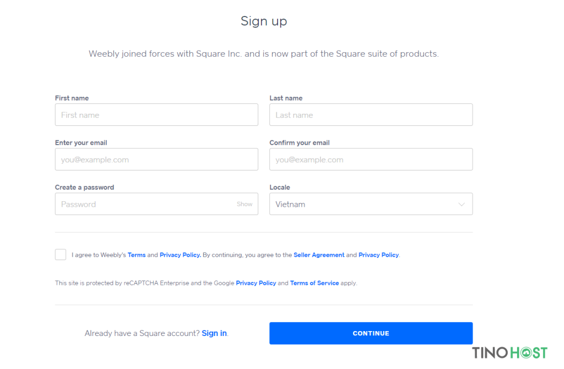This screenshot has width=564, height=369.
Task: Click the Sign up page heading
Action: coord(264,21)
